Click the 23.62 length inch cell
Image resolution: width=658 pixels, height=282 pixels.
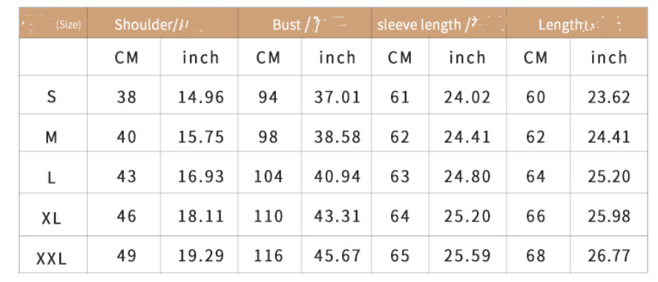point(609,97)
